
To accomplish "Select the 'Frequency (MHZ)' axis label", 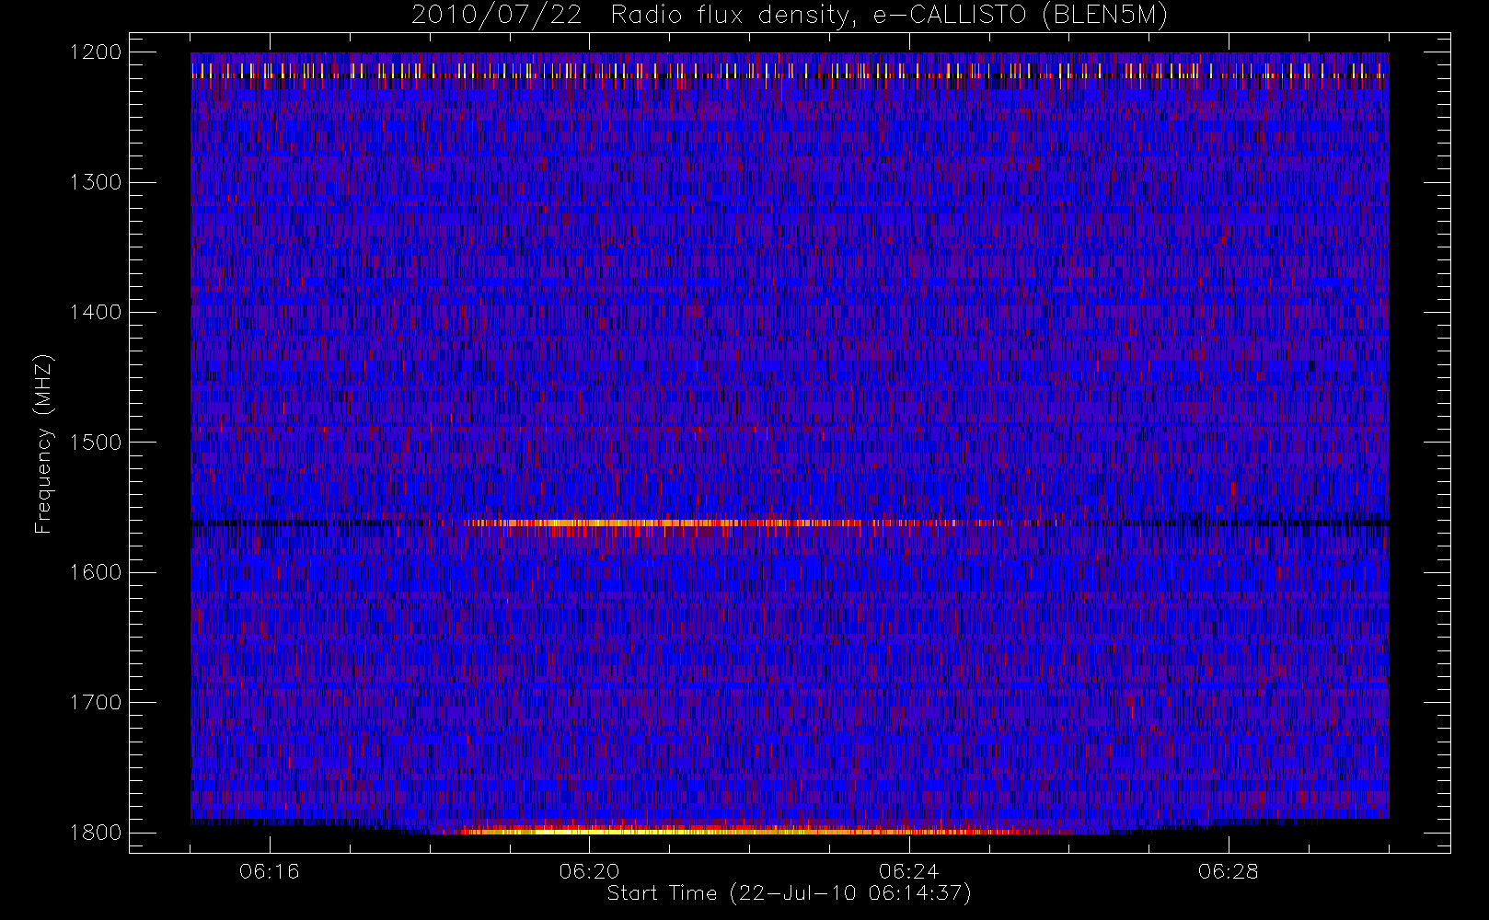I will (x=43, y=443).
